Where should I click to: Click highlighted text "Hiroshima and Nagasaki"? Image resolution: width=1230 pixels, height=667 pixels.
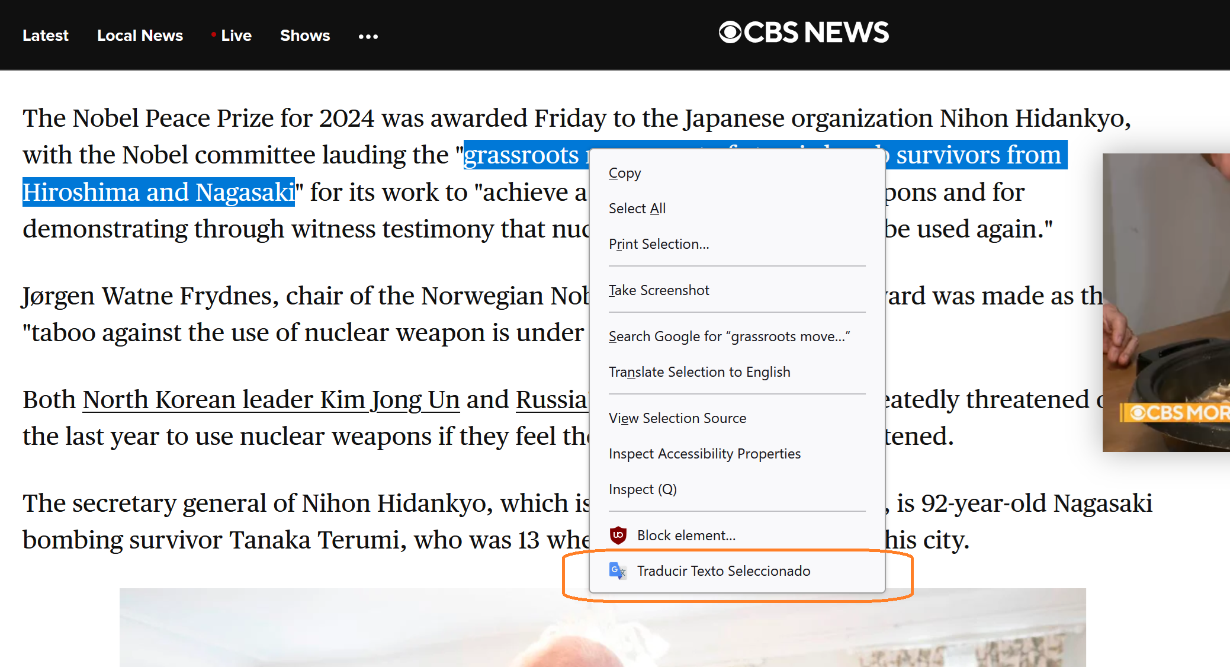pyautogui.click(x=159, y=192)
